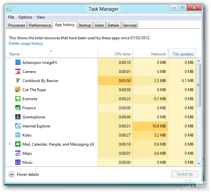211x192 pixels.
Task: Sort list by Name column header
Action: tap(14, 54)
